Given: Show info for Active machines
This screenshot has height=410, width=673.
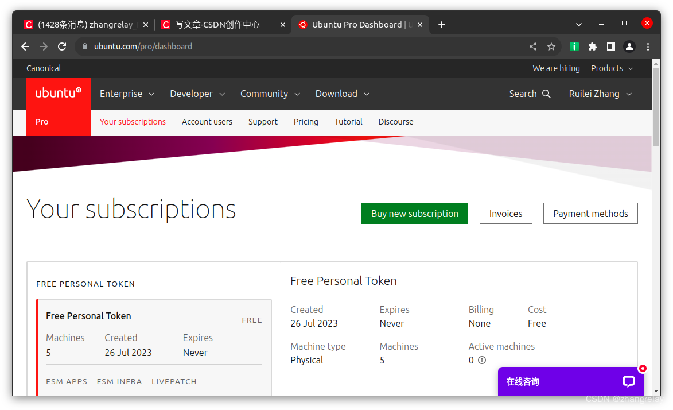Looking at the screenshot, I should [482, 360].
